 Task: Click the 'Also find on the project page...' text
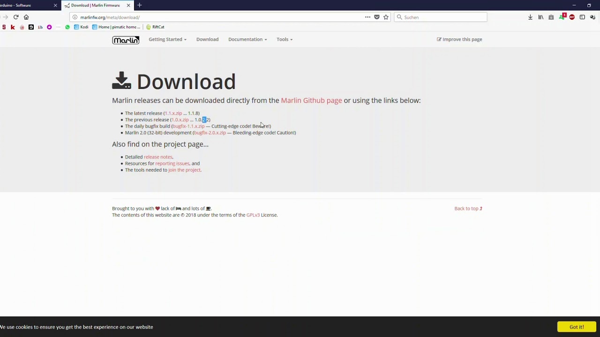click(x=160, y=144)
